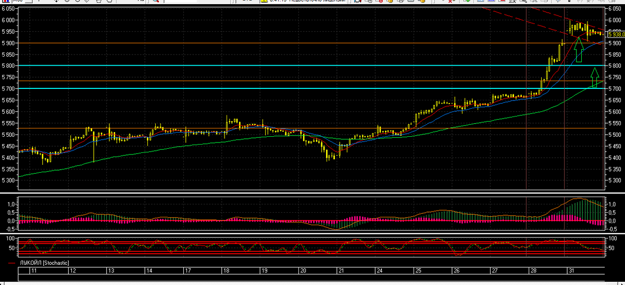Select the cyan horizontal line at 5 700
This screenshot has width=625, height=285.
click(311, 88)
